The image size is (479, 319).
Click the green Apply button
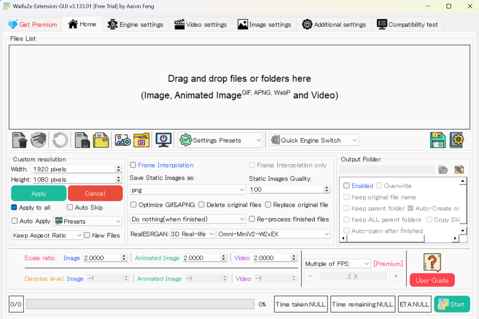39,193
